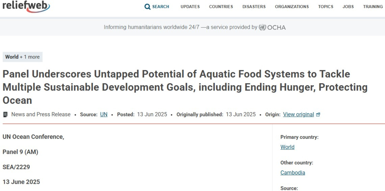Click the News and Press Release document icon
Image resolution: width=385 pixels, height=191 pixels.
(x=5, y=115)
